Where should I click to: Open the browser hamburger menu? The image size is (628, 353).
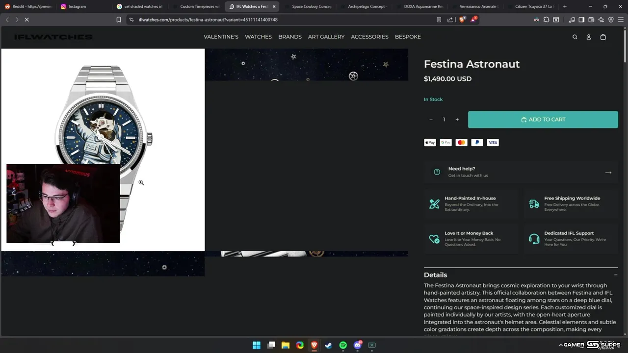(x=621, y=20)
